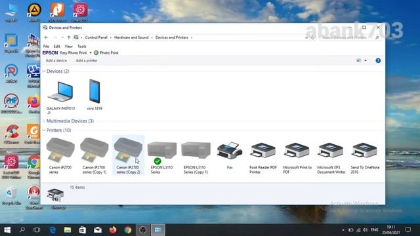Image resolution: width=420 pixels, height=236 pixels.
Task: Go up one level with up arrow
Action: coord(69,37)
